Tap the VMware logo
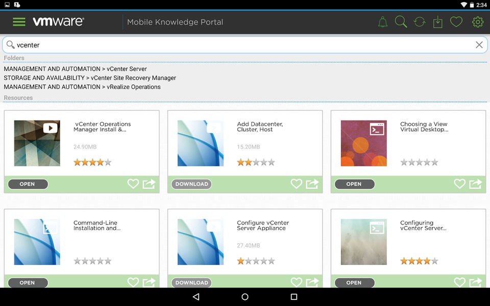The height and width of the screenshot is (306, 490). (x=58, y=21)
